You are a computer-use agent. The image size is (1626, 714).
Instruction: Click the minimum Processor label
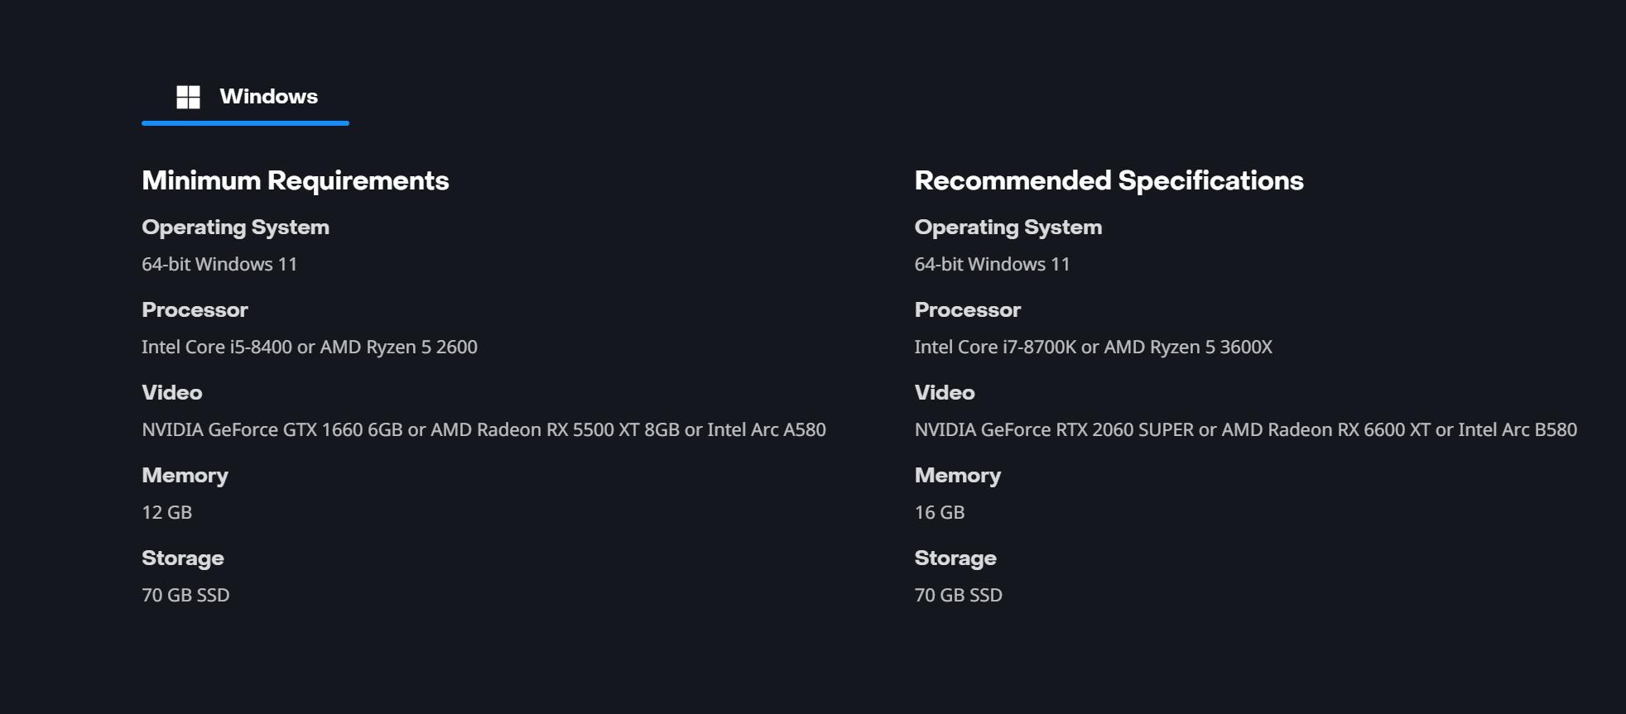[195, 310]
